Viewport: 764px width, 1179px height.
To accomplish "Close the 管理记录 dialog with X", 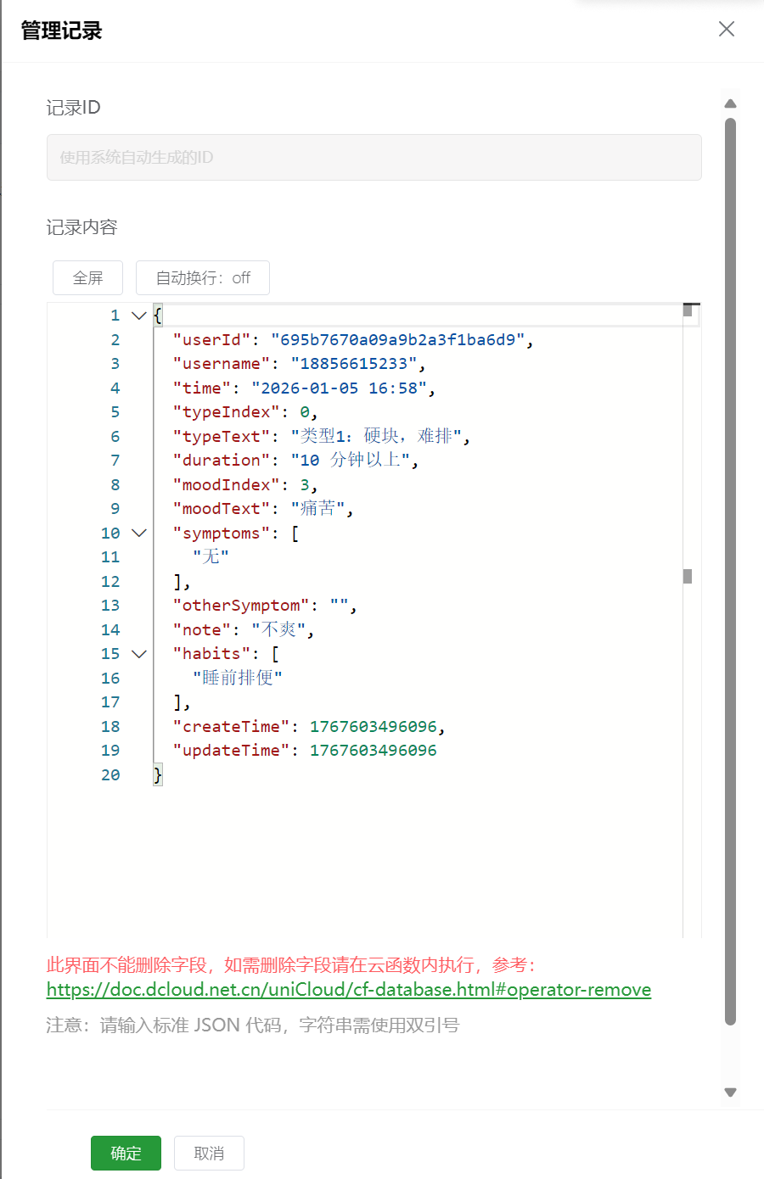I will point(727,29).
